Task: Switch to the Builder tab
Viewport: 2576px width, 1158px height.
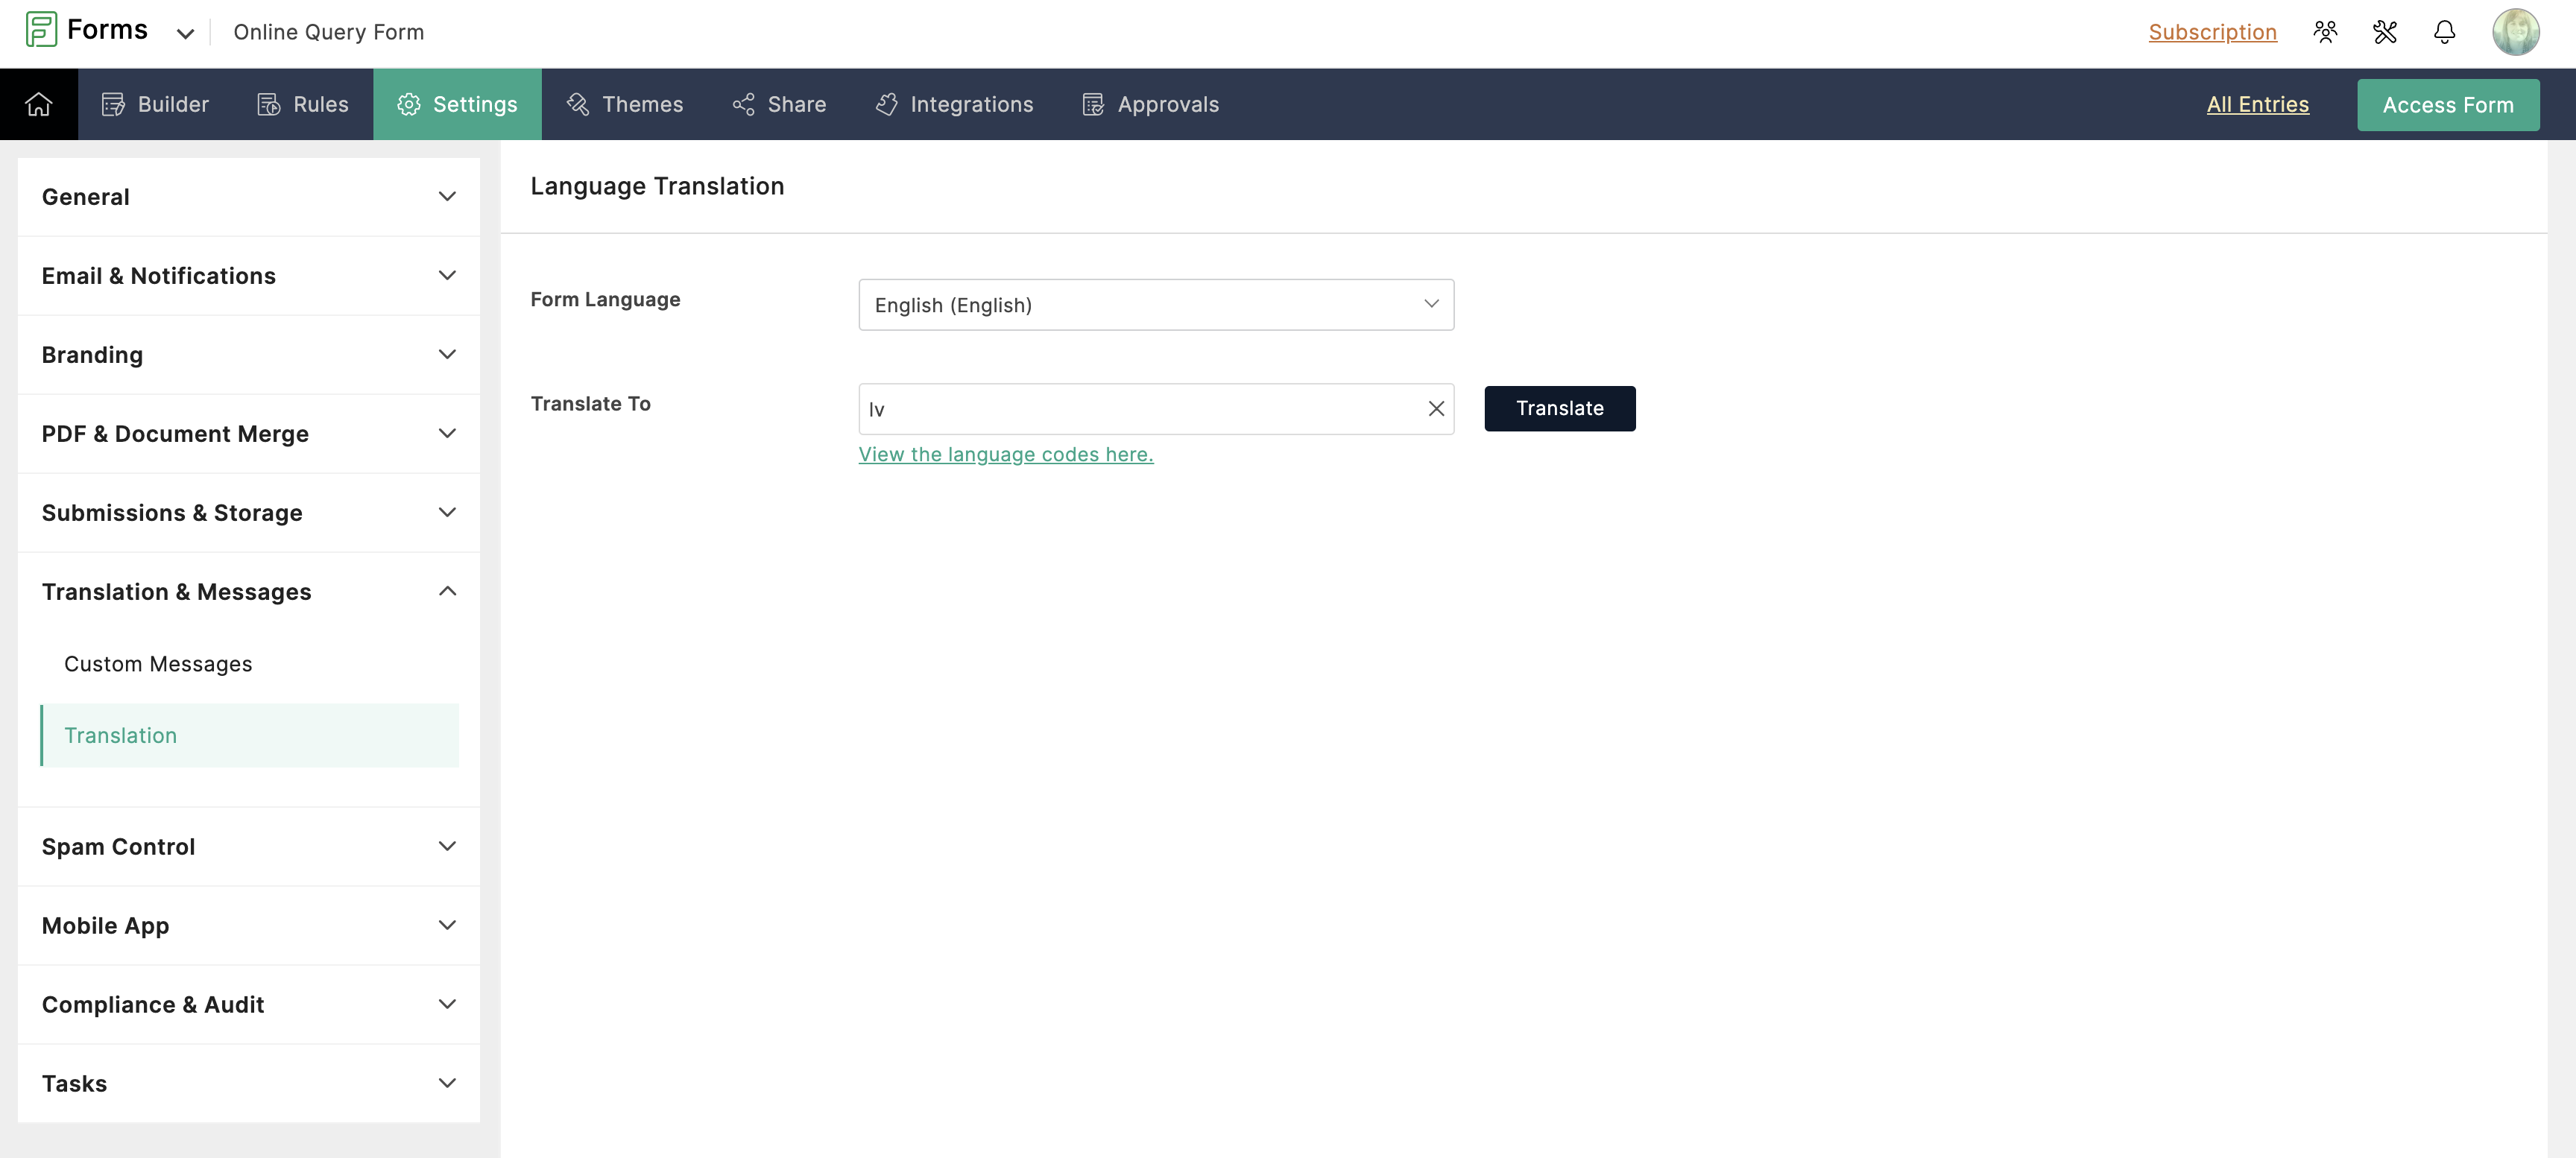Action: [x=155, y=104]
